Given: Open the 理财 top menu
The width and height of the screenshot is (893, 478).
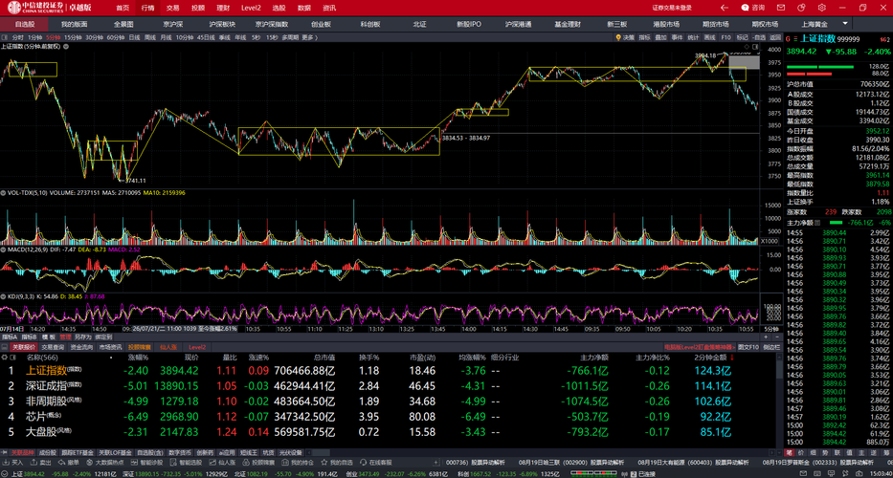Looking at the screenshot, I should click(x=223, y=8).
